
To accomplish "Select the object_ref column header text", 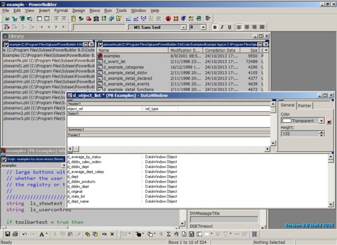I will pyautogui.click(x=75, y=109).
